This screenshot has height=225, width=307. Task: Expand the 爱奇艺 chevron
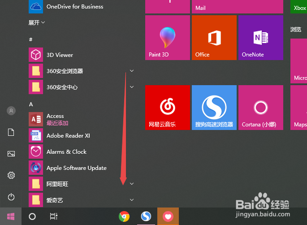pos(132,200)
